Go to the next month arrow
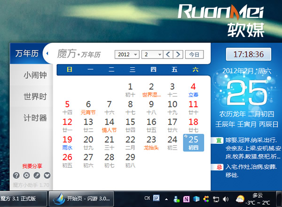The width and height of the screenshot is (282, 207). click(178, 54)
